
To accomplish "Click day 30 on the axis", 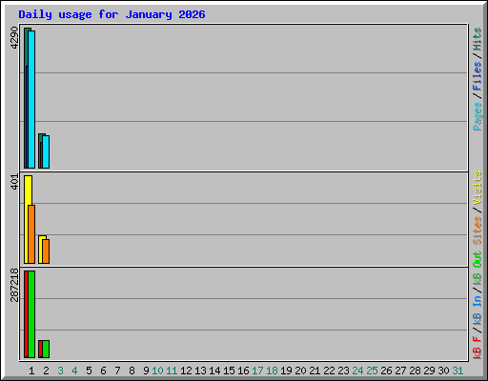I will click(x=443, y=371).
